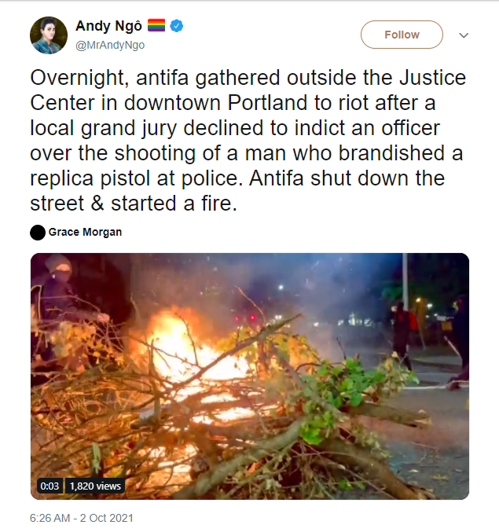Follow the MrAndyNgo account
499x532 pixels.
[x=402, y=35]
